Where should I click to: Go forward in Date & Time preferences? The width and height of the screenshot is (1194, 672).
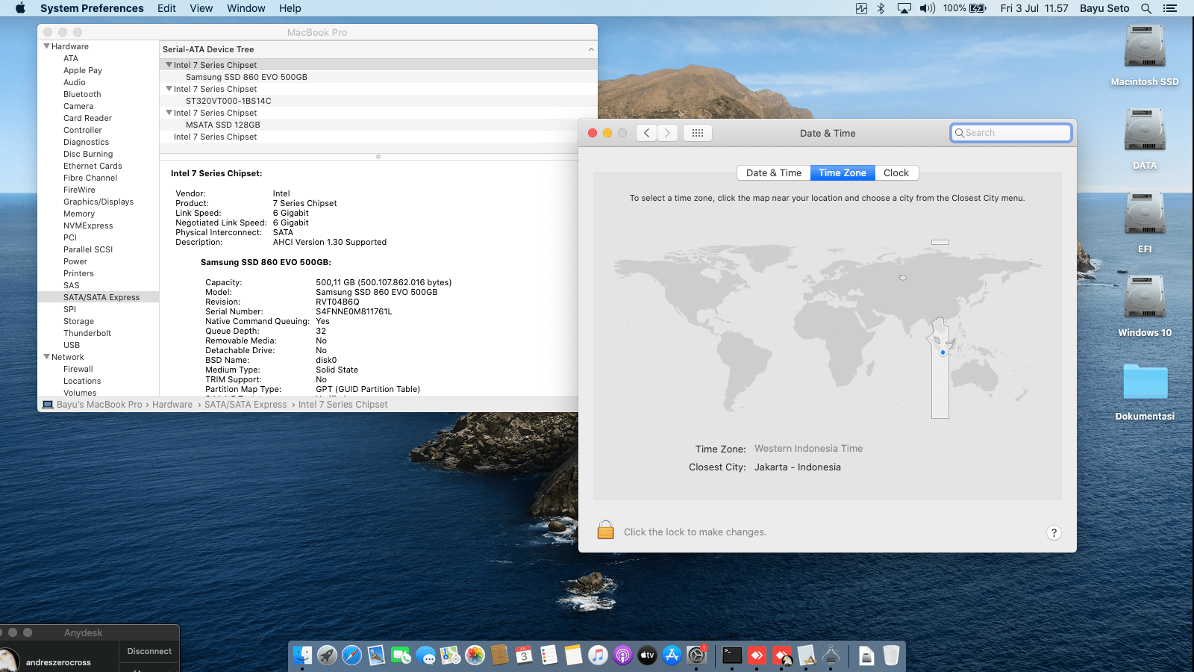point(668,133)
